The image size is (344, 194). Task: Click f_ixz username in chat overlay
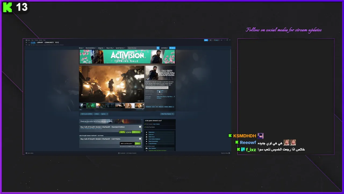click(251, 150)
